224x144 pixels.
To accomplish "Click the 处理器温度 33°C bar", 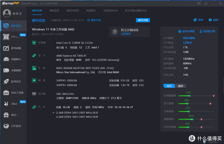I will click(196, 96).
